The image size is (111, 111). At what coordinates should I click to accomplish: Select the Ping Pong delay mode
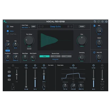tap(8, 34)
